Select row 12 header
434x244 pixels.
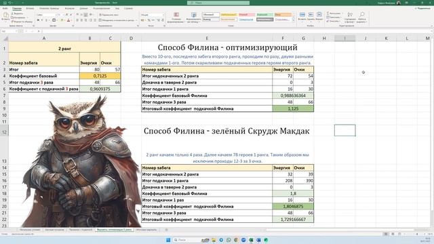(x=4, y=132)
